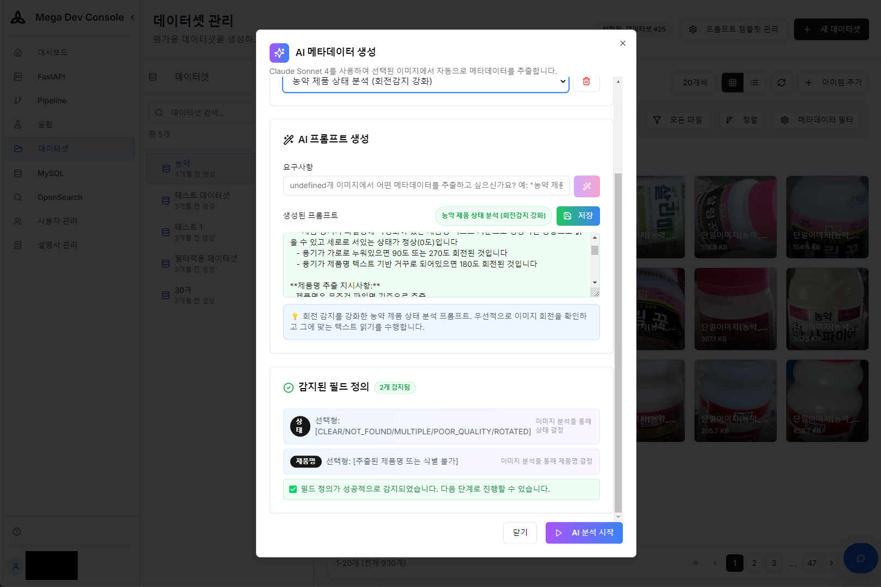
Task: Click the magic wand prompt generator icon
Action: [586, 186]
